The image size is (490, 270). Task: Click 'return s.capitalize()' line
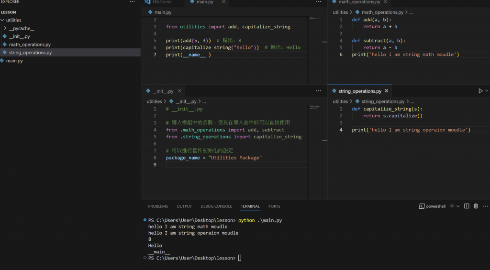click(393, 116)
